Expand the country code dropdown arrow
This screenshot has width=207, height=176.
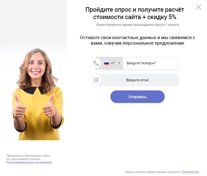(x=119, y=63)
